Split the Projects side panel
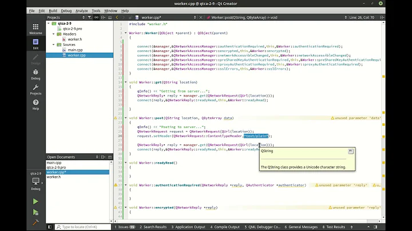Image resolution: width=412 pixels, height=231 pixels. (103, 17)
